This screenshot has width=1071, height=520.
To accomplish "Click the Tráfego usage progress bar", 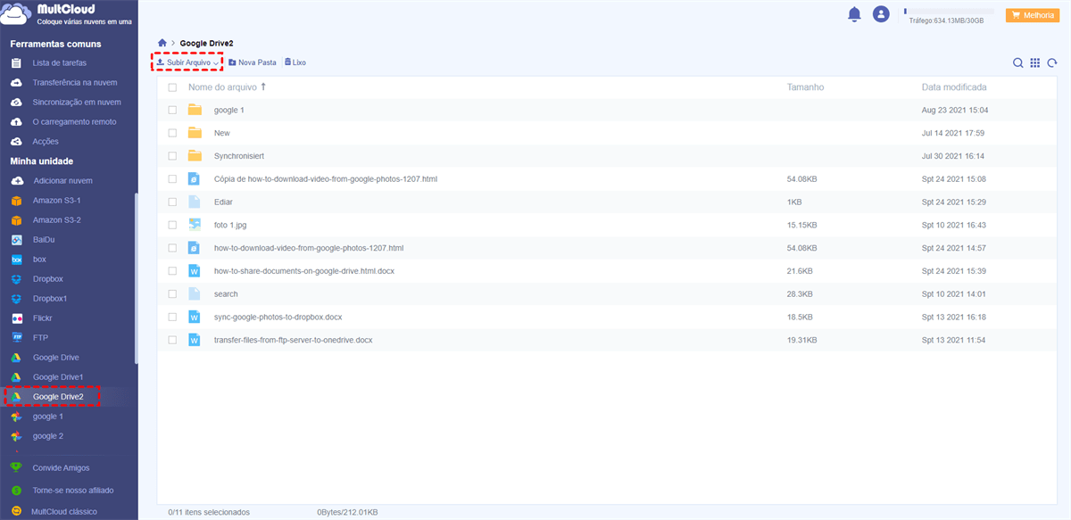I will pyautogui.click(x=949, y=12).
